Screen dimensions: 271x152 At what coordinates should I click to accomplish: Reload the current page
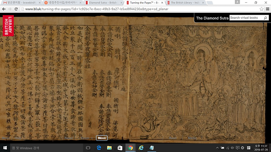click(x=16, y=9)
